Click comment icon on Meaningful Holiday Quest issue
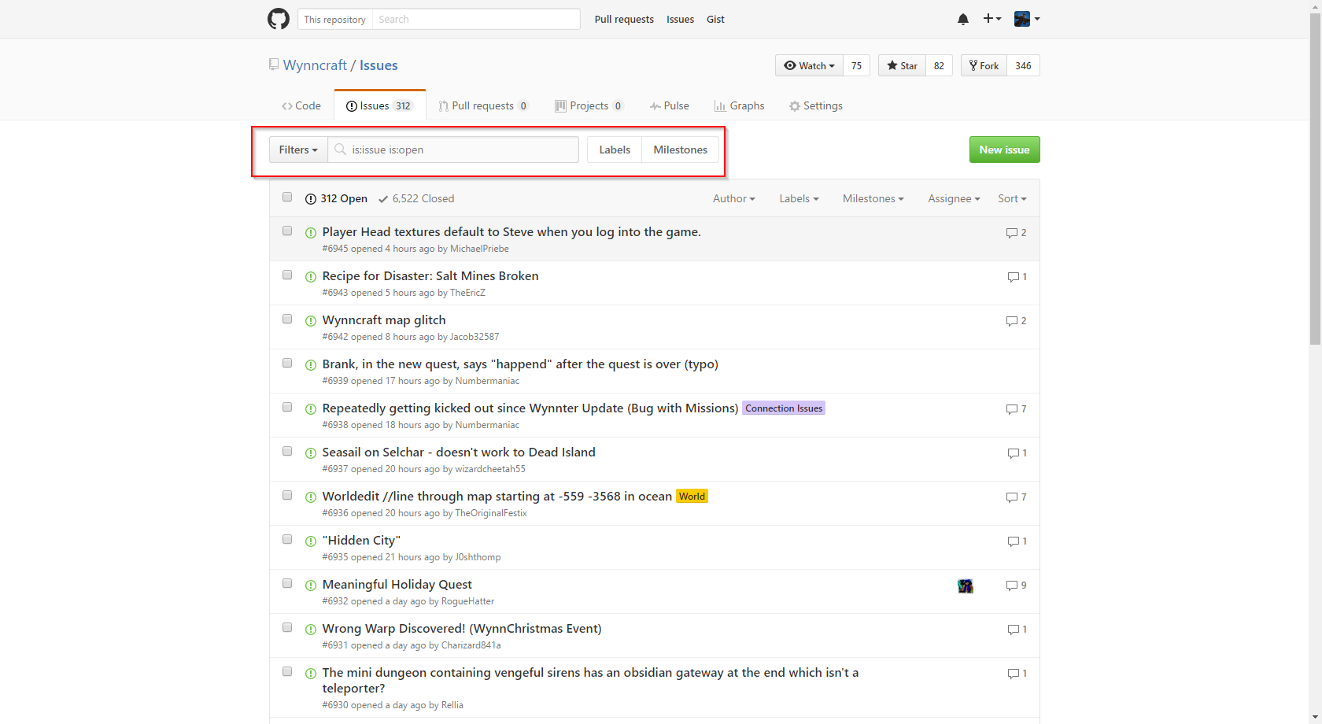Image resolution: width=1322 pixels, height=724 pixels. coord(1012,585)
